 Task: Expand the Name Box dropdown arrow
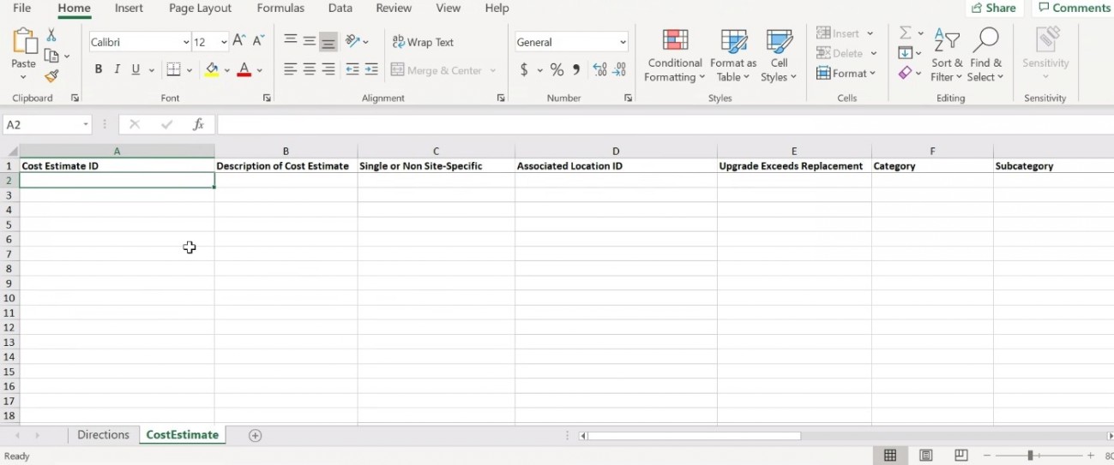(x=86, y=125)
